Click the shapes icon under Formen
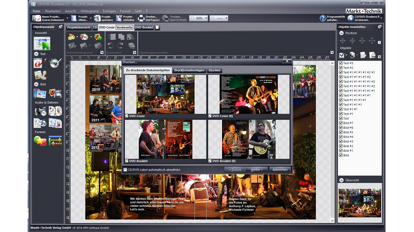The image size is (414, 232). pyautogui.click(x=40, y=141)
